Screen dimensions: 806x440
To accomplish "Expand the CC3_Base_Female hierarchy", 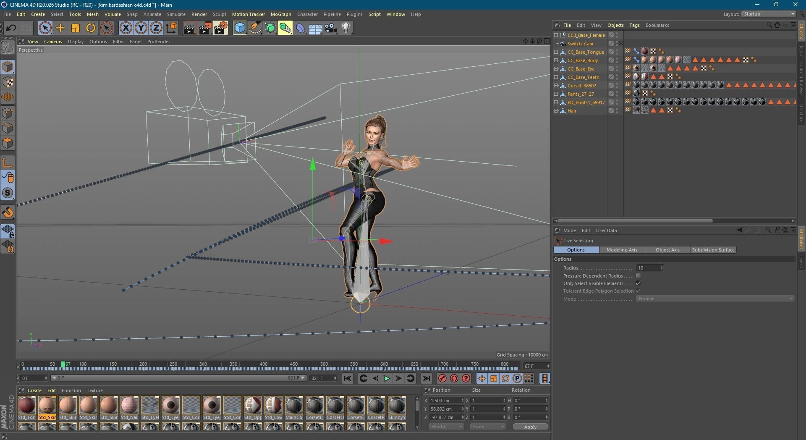I will [x=556, y=35].
